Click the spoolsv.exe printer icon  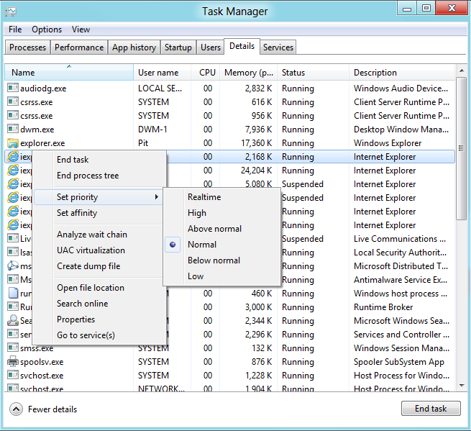[13, 361]
